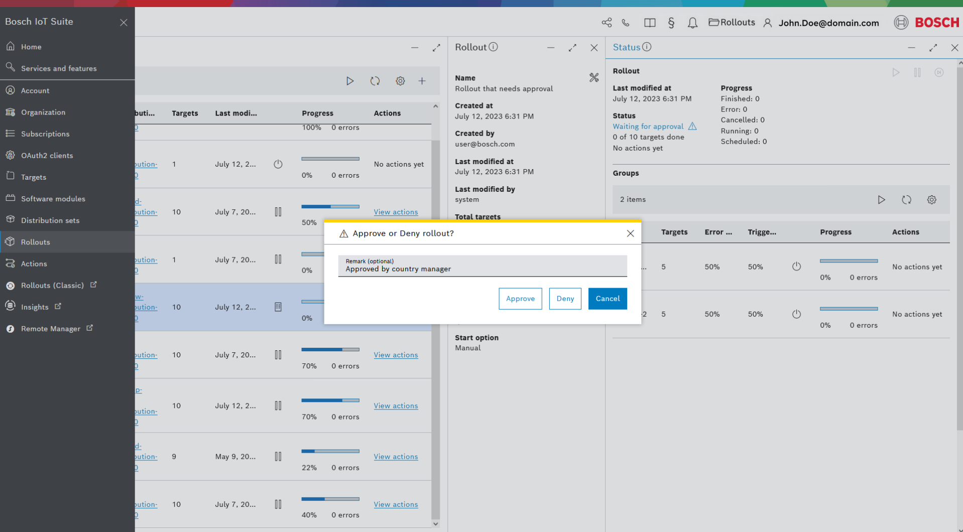Viewport: 963px width, 532px height.
Task: Open the documentation book icon
Action: click(x=649, y=23)
